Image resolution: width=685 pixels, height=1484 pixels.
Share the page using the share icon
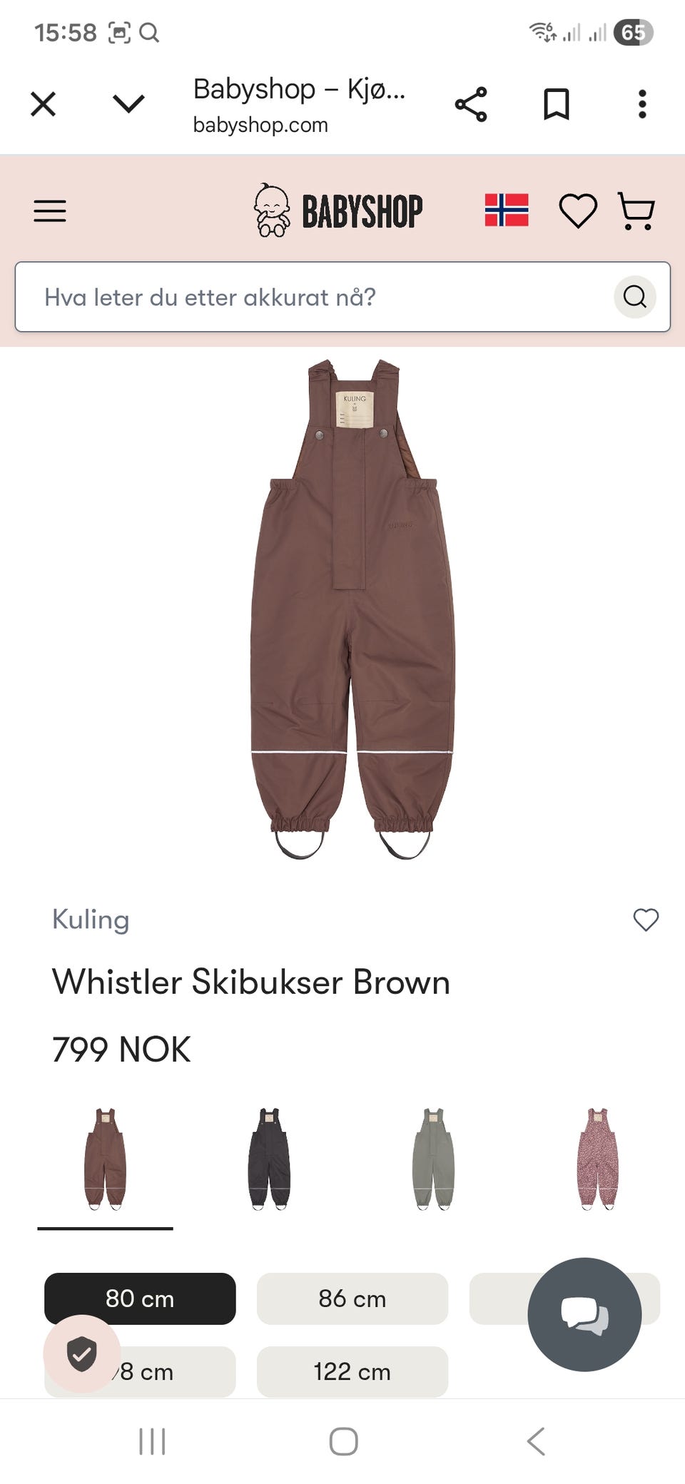click(471, 105)
